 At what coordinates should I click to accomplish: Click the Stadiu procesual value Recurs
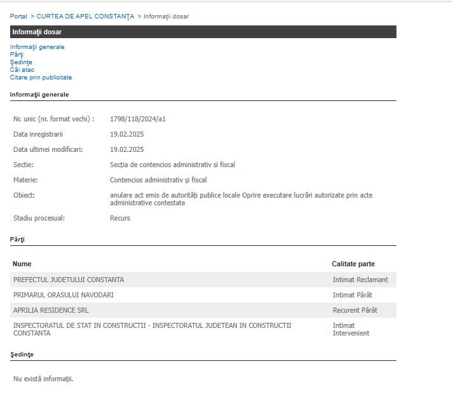click(120, 218)
